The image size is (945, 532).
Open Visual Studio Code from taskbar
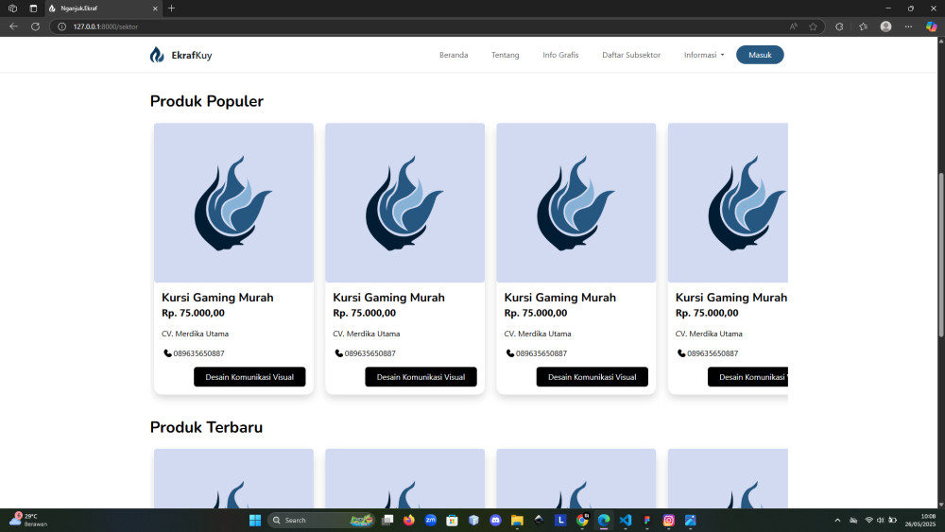coord(626,520)
